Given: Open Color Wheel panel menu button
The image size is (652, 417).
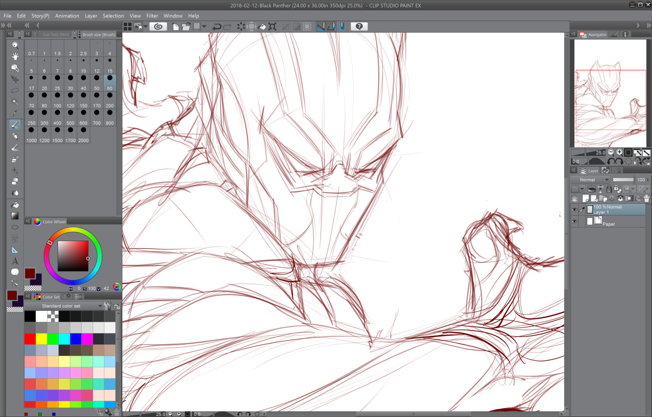Looking at the screenshot, I should [28, 222].
